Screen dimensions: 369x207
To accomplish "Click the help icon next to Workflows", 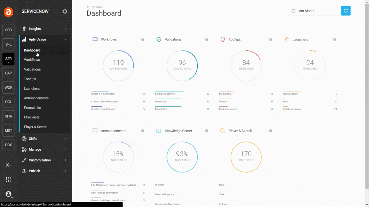I will click(x=143, y=39).
